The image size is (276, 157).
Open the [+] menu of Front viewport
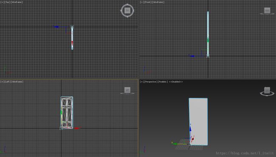141,2
